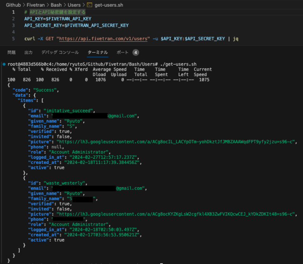Image resolution: width=303 pixels, height=264 pixels.
Task: Open the デバッグ コンソール tab
Action: click(60, 52)
